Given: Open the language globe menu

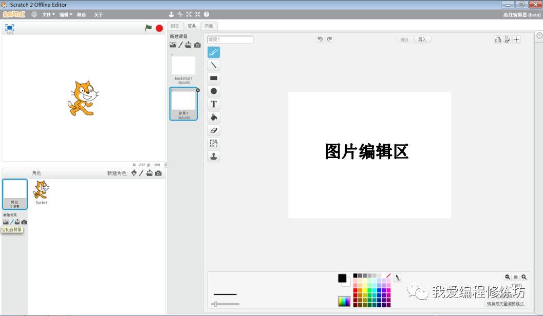Looking at the screenshot, I should click(34, 14).
